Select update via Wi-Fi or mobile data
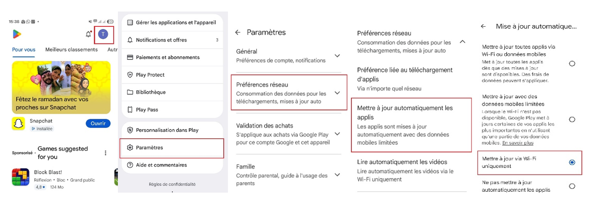The height and width of the screenshot is (206, 608). coord(572,64)
